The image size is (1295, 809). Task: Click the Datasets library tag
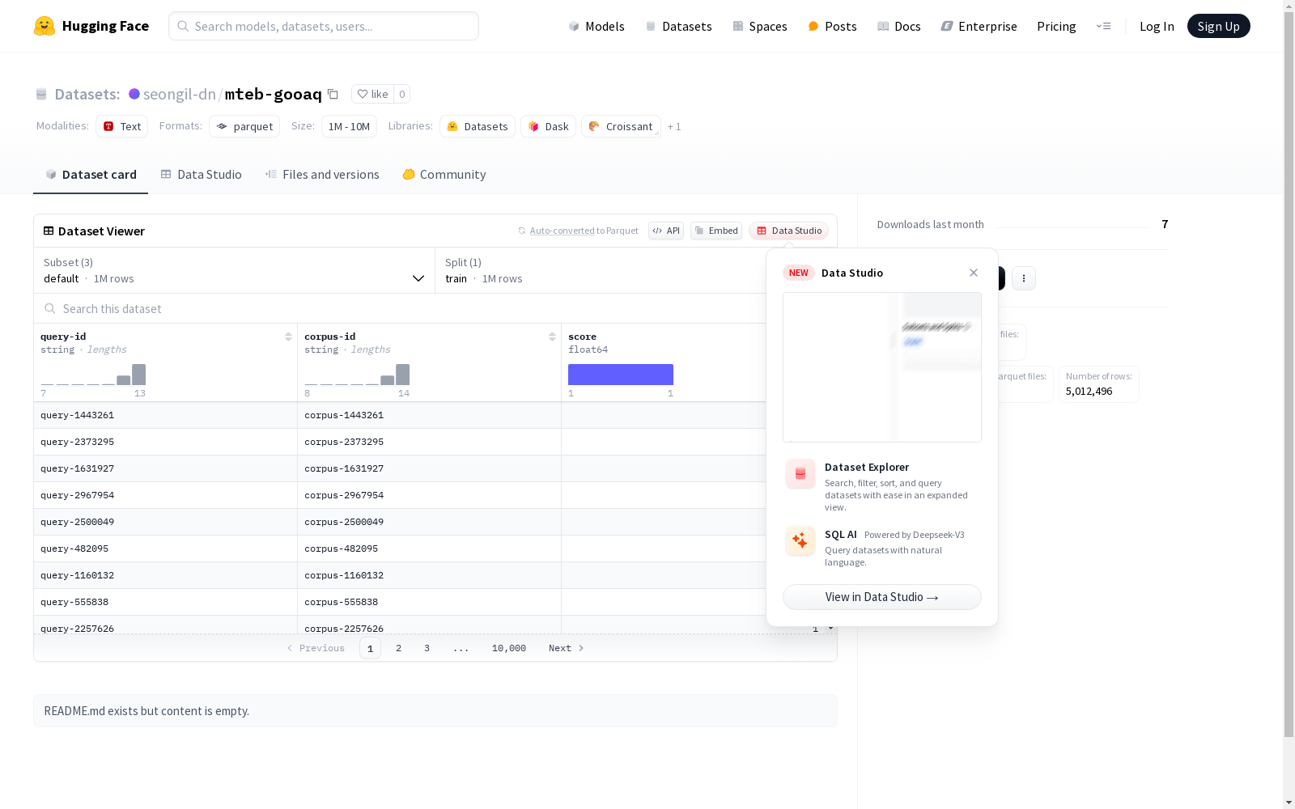coord(478,126)
